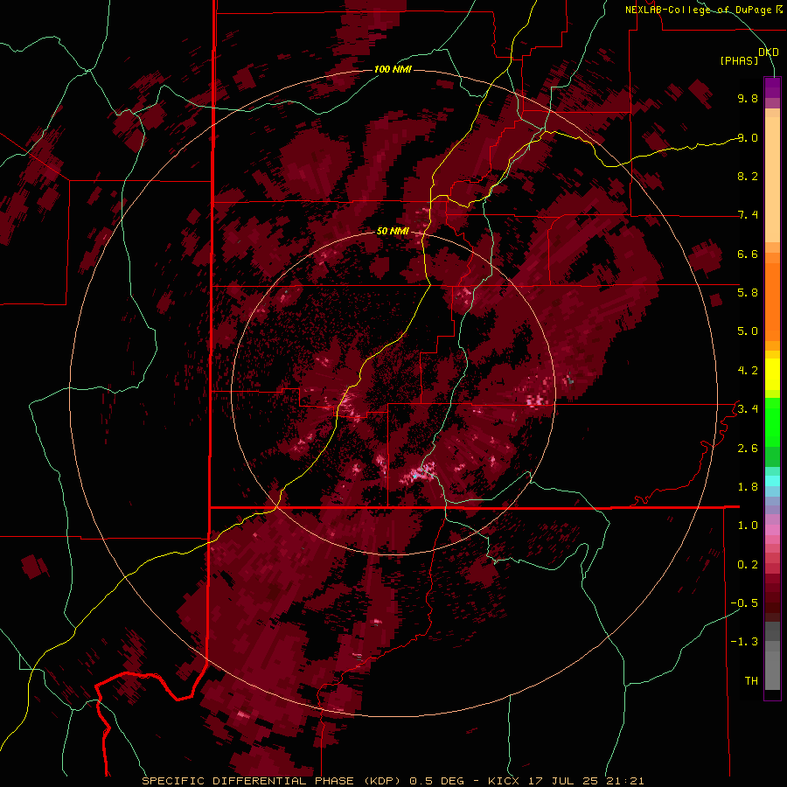This screenshot has width=787, height=787.
Task: Click the 'TH' threshold label on legend
Action: [x=751, y=681]
